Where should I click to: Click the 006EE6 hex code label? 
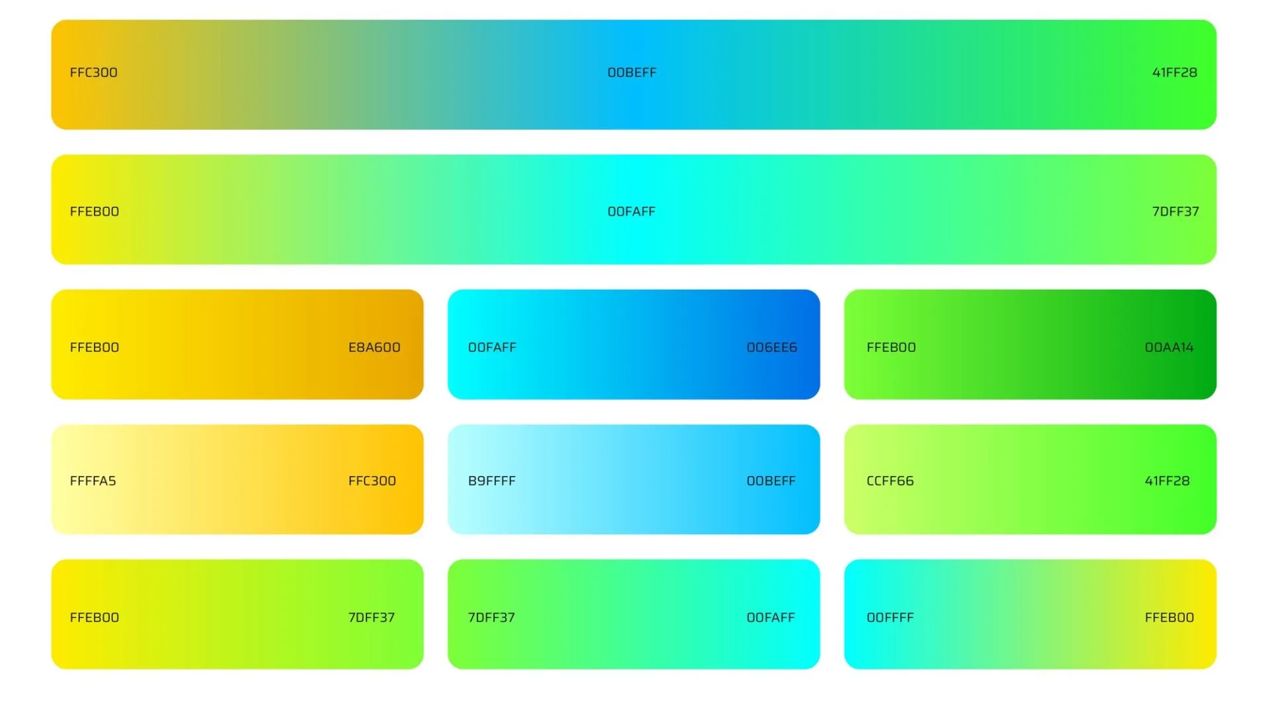pyautogui.click(x=772, y=347)
